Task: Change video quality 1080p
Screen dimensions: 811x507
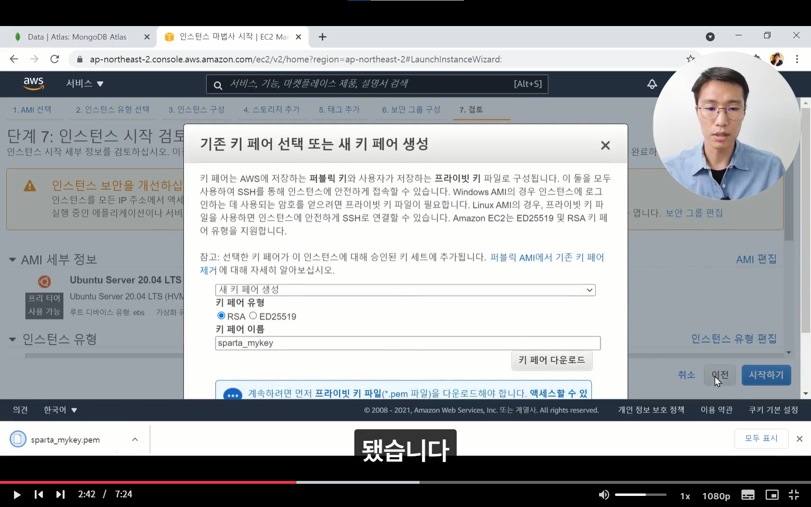Action: (x=716, y=496)
